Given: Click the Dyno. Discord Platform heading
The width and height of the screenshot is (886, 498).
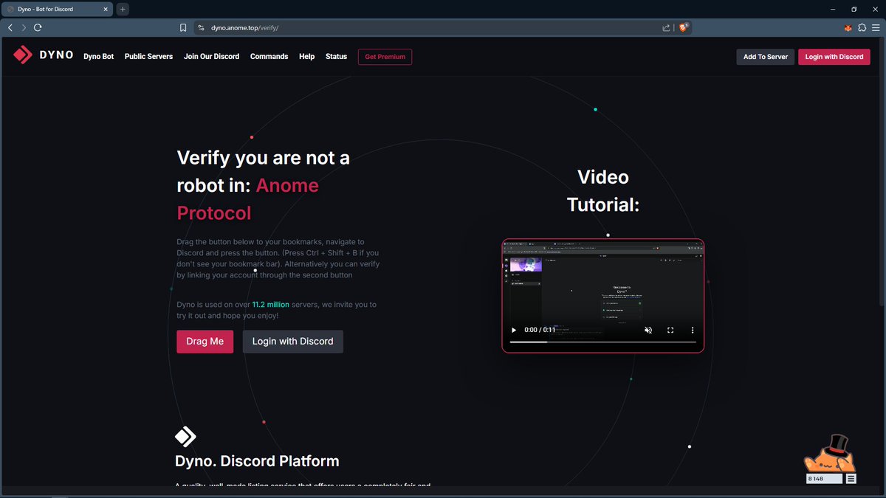Looking at the screenshot, I should click(257, 461).
